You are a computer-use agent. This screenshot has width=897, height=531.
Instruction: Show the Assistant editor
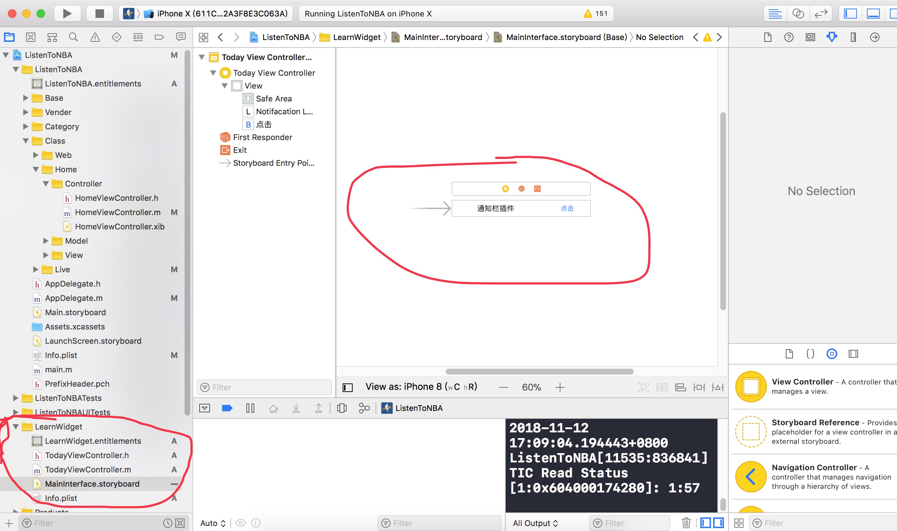(x=798, y=14)
